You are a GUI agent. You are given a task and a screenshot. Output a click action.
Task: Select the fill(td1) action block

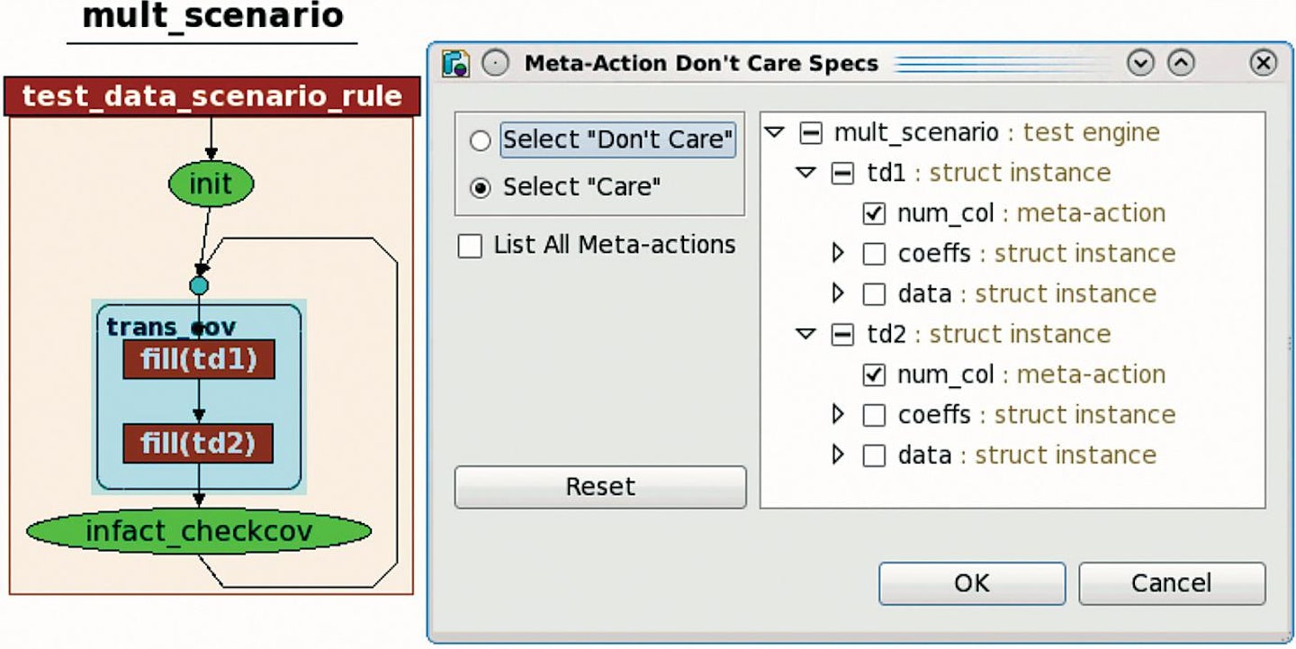pos(199,360)
